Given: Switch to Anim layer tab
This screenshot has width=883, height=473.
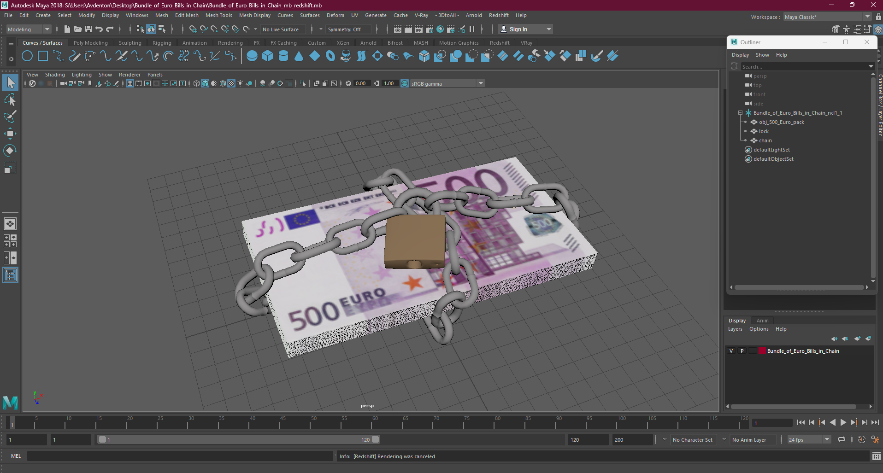Looking at the screenshot, I should tap(762, 321).
